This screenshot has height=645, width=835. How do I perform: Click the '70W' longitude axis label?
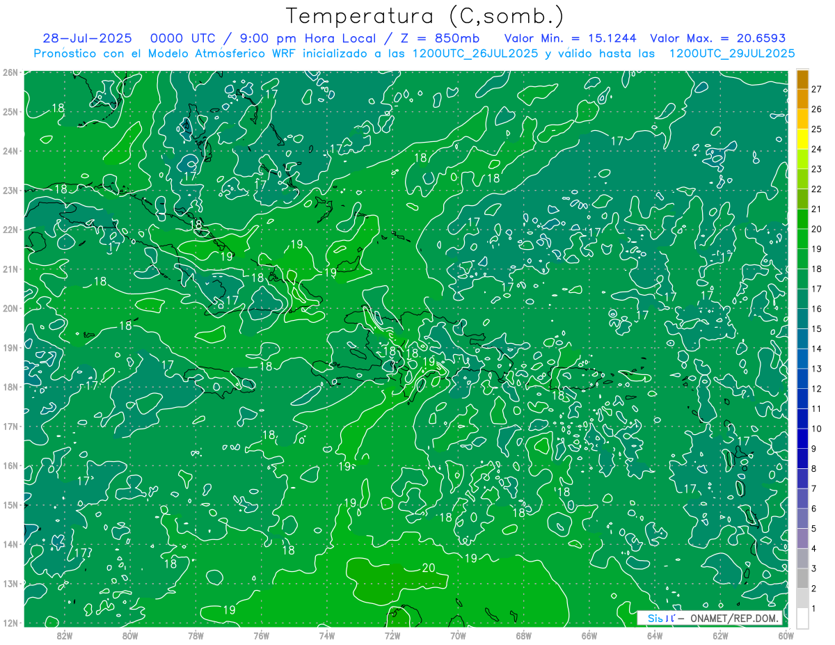pos(458,635)
